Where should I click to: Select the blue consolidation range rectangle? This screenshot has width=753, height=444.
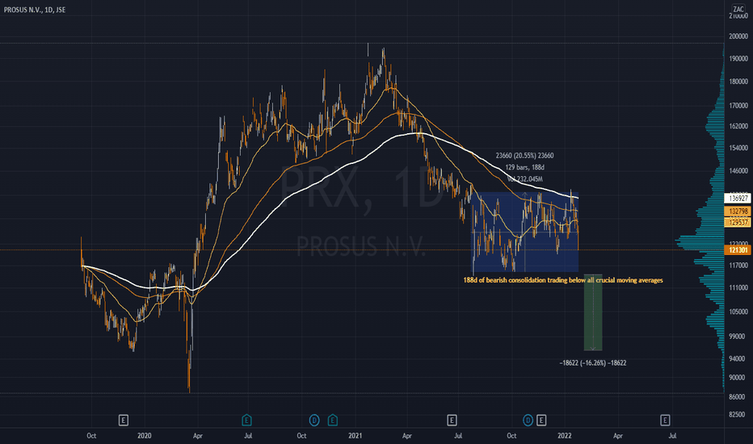(x=525, y=232)
